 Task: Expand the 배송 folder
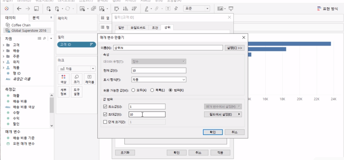(x=3, y=51)
